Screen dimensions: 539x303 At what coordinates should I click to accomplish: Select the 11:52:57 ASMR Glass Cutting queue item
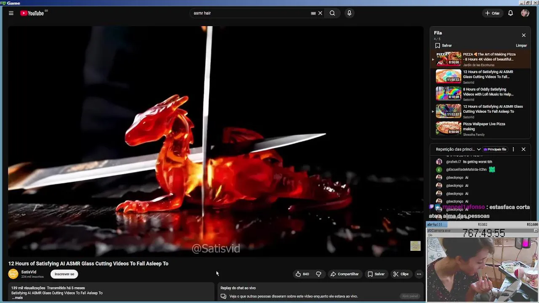480,111
